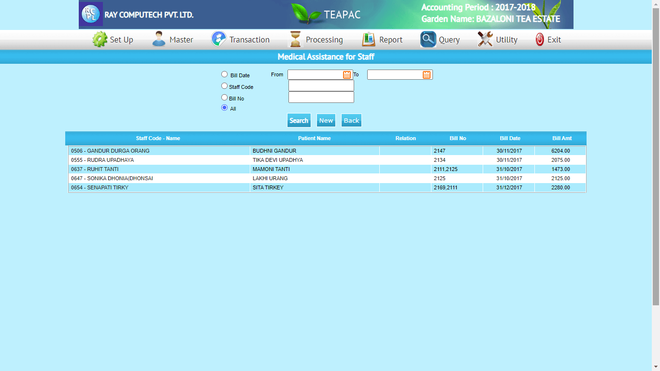
Task: Click bill amount 2075.00
Action: coord(560,160)
